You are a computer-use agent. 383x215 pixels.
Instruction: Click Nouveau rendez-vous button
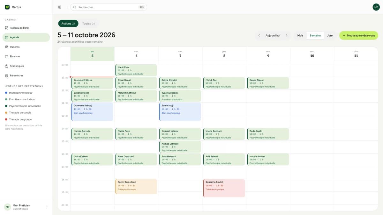tap(359, 35)
